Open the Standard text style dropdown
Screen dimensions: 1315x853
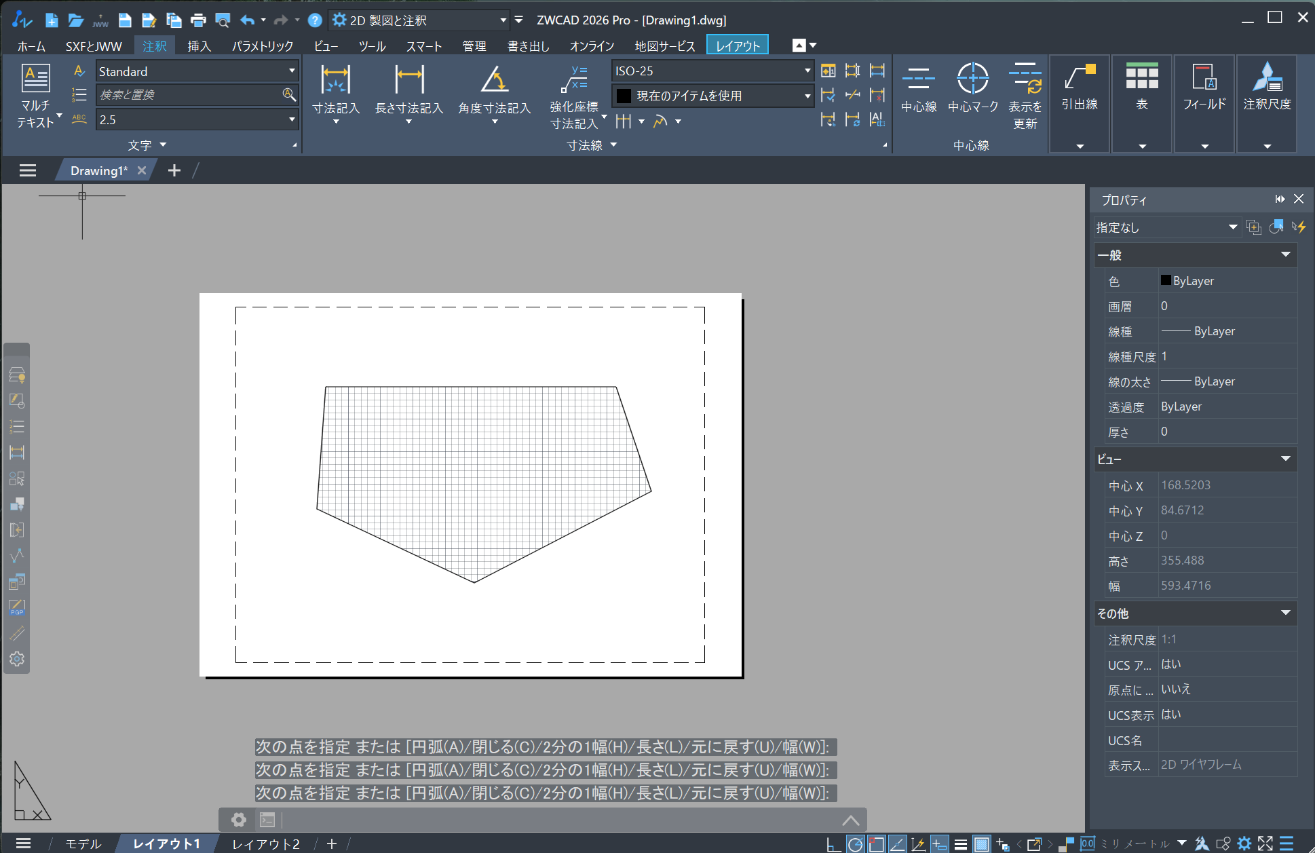click(292, 71)
